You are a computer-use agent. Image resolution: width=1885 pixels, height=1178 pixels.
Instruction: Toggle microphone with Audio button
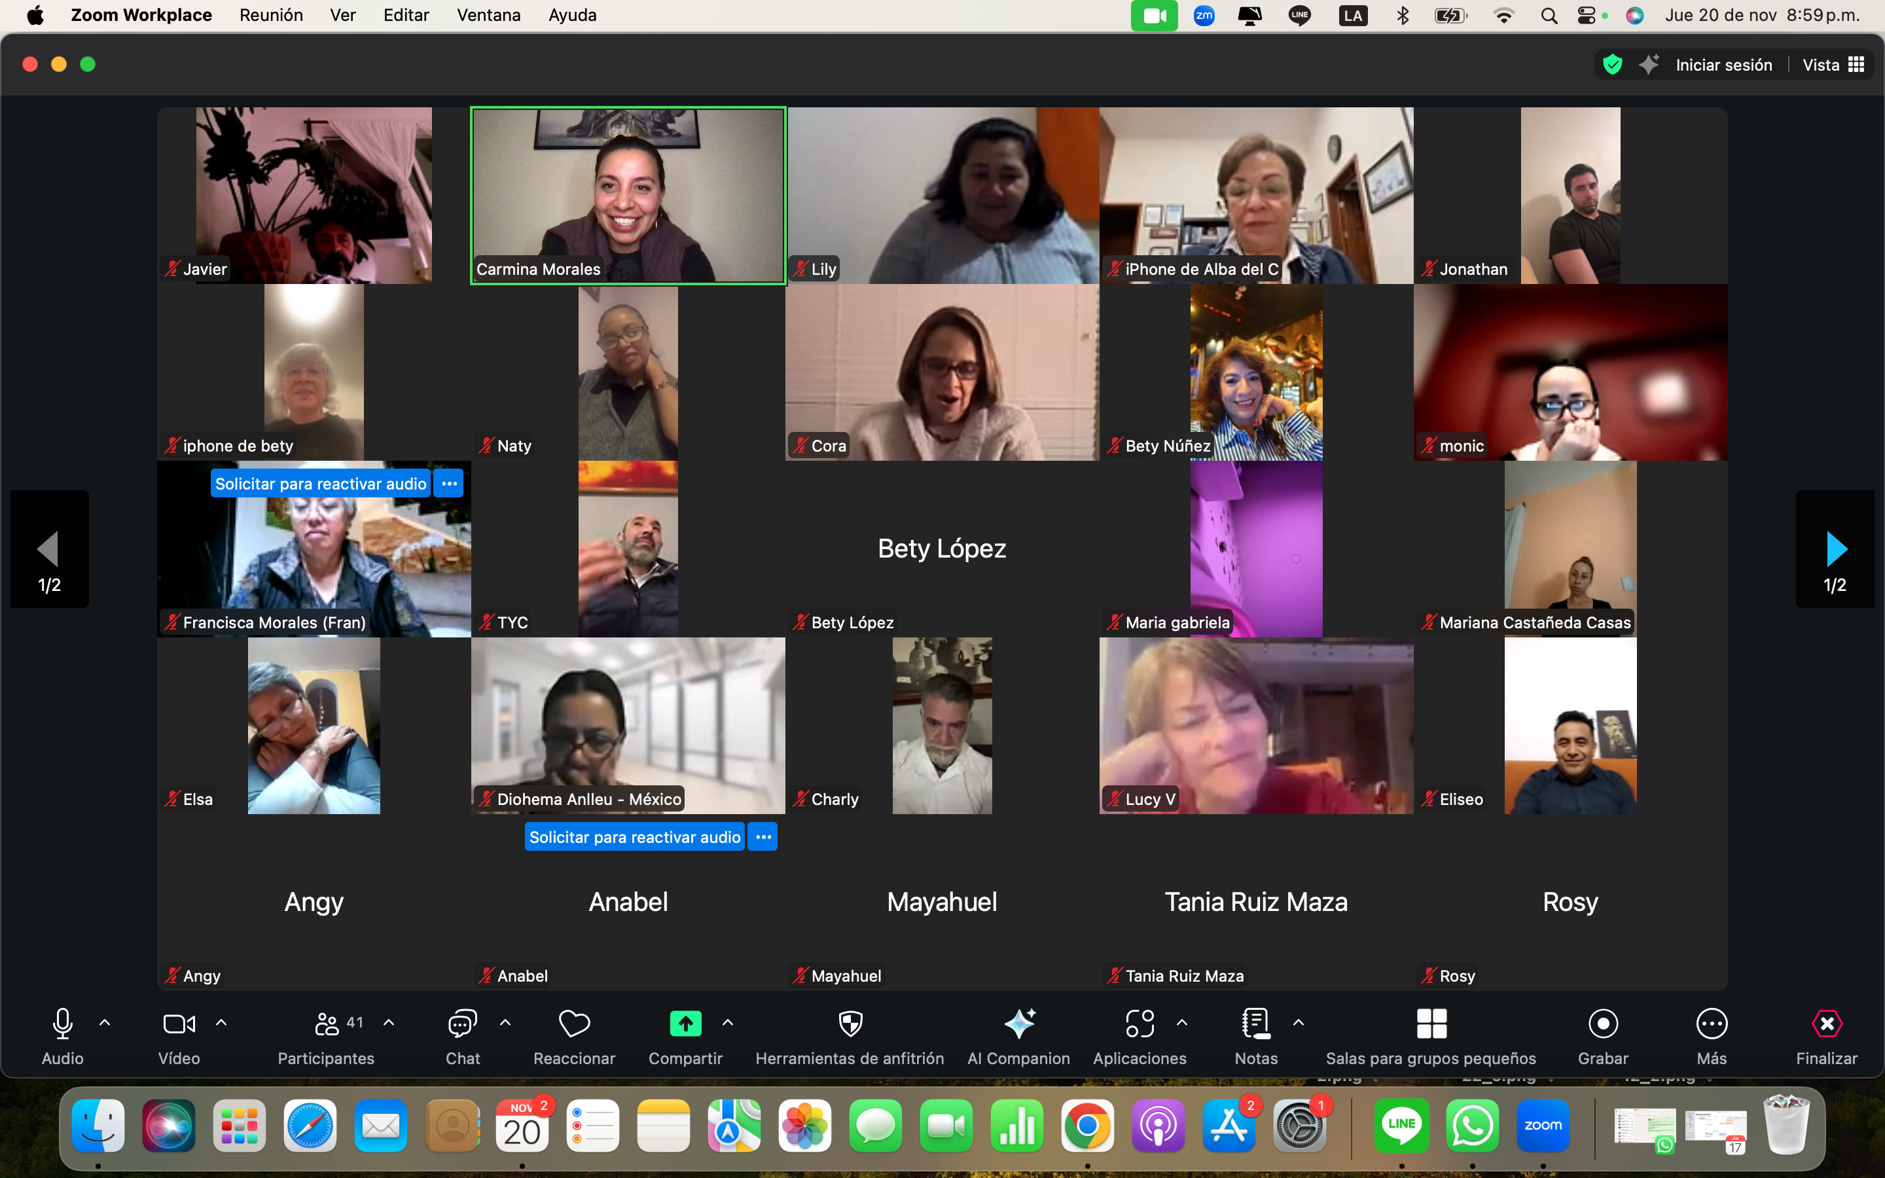(62, 1024)
